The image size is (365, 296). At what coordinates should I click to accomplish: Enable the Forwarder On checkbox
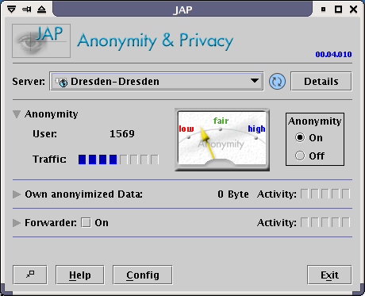point(86,223)
